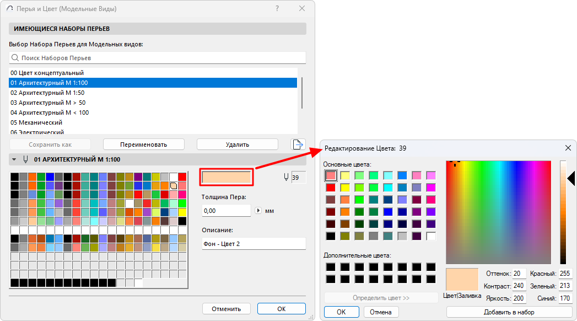Click the magnifier icon in the search field
Viewport: 577px width, 321px height.
[x=16, y=57]
